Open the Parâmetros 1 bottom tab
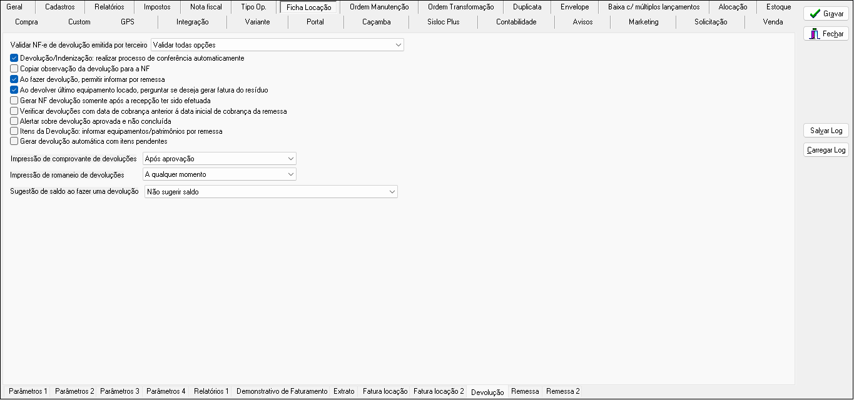The width and height of the screenshot is (854, 400). coord(28,391)
